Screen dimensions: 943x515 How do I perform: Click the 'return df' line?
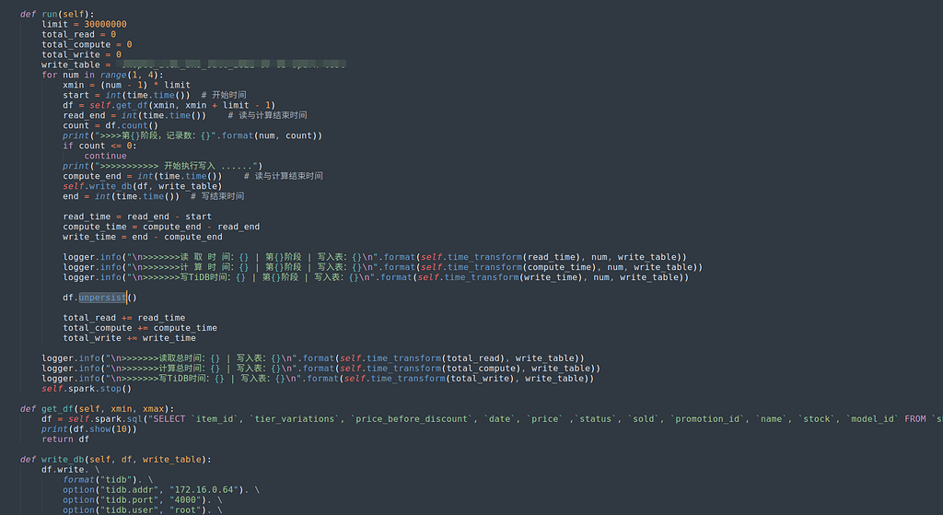coord(57,439)
